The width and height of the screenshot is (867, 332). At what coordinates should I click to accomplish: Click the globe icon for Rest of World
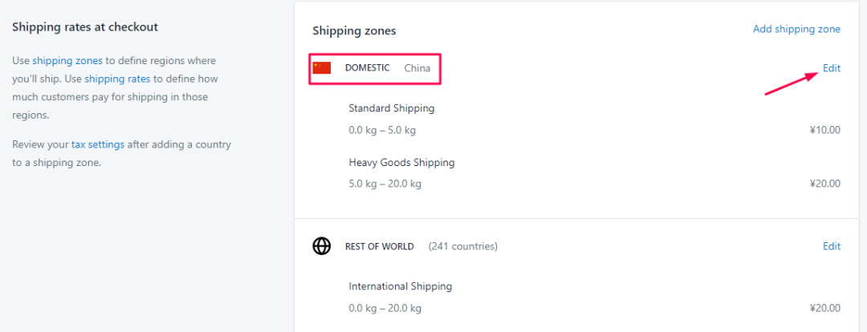coord(321,246)
